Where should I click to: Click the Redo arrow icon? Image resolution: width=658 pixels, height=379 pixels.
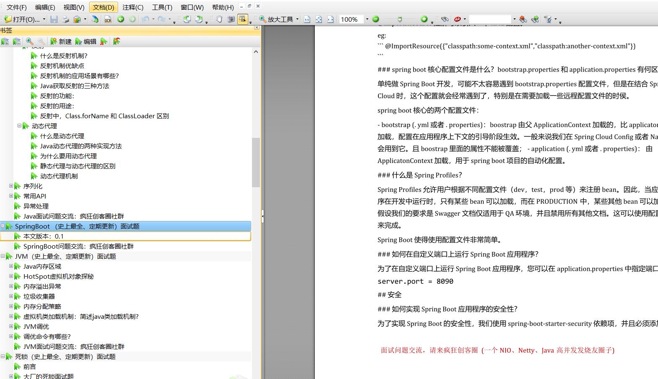tap(161, 19)
